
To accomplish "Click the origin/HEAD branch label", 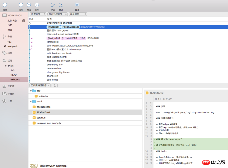I will (70, 38).
